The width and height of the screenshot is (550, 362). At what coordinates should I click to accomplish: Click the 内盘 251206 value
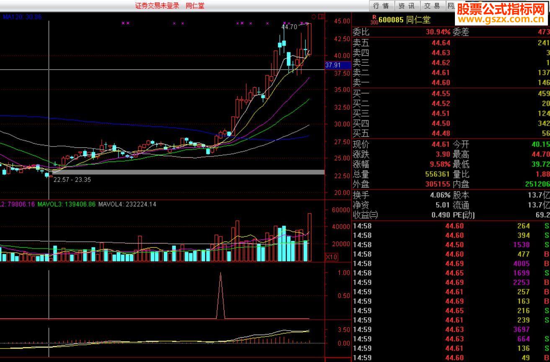pyautogui.click(x=537, y=184)
